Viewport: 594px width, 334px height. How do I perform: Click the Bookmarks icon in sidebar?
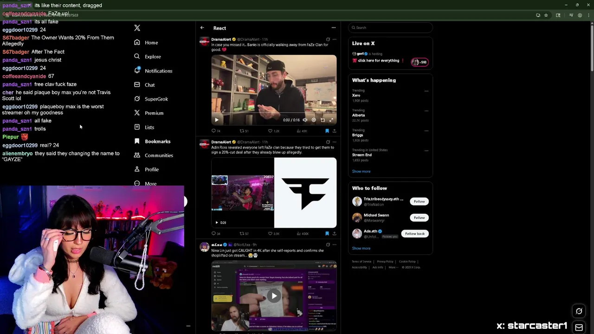point(137,141)
